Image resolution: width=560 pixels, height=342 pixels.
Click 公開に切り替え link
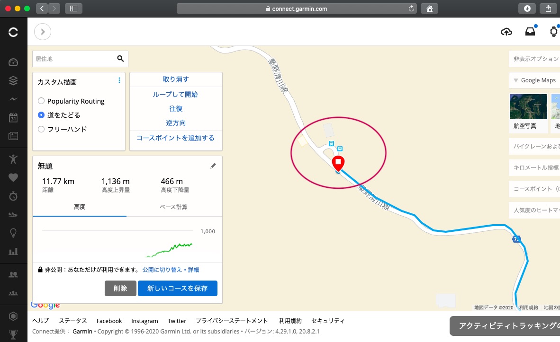[162, 270]
